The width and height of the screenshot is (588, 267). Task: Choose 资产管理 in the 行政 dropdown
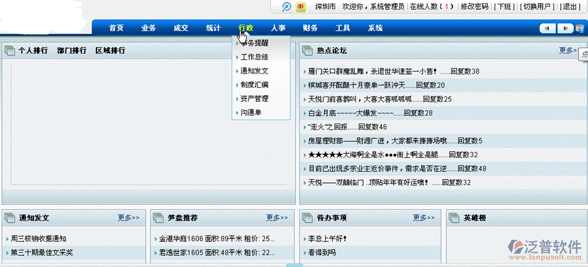(254, 98)
